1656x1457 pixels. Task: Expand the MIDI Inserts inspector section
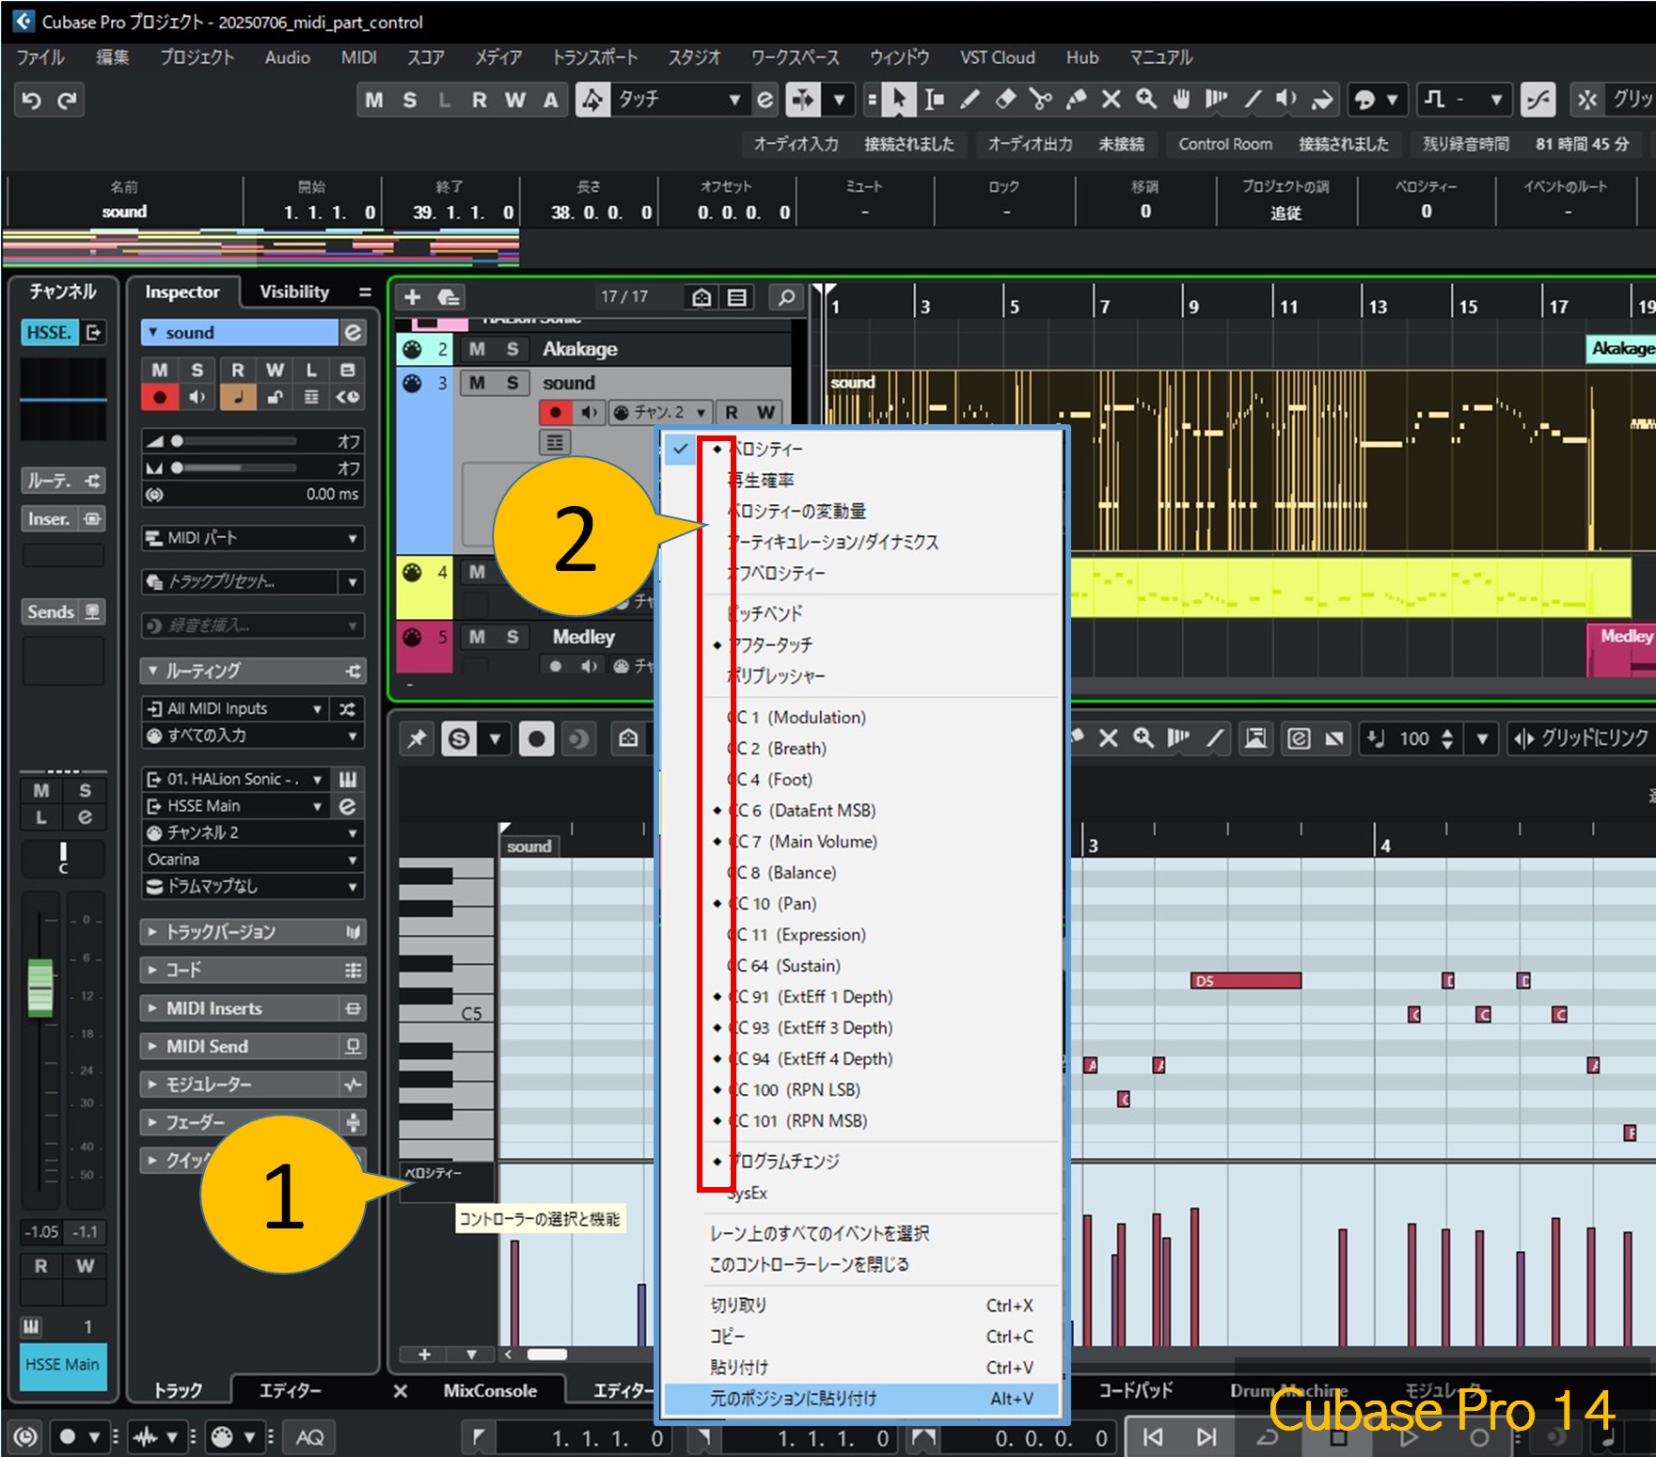point(252,1008)
